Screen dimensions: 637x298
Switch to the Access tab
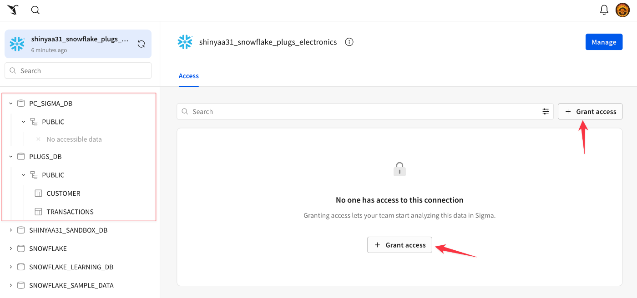[188, 76]
